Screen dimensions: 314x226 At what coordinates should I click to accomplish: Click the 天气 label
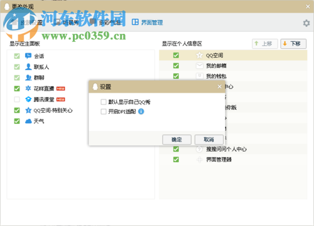(39, 121)
